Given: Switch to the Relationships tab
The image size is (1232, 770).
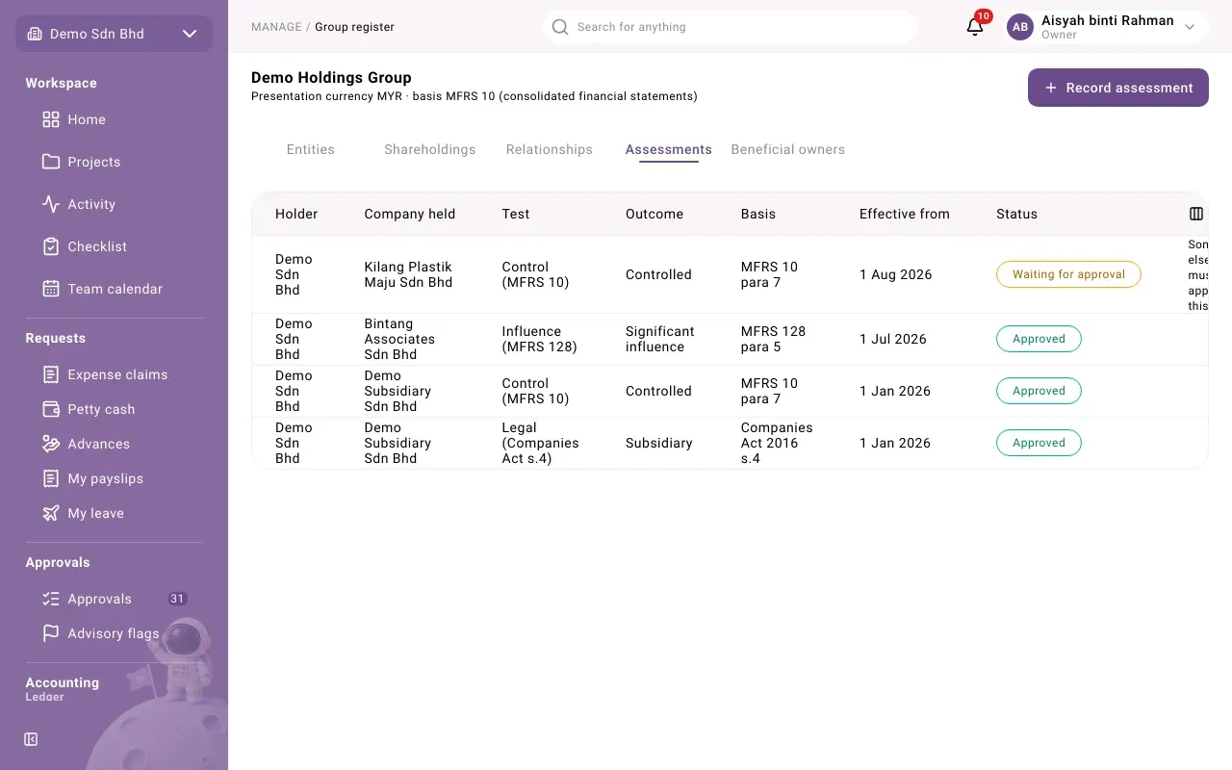Looking at the screenshot, I should [550, 149].
